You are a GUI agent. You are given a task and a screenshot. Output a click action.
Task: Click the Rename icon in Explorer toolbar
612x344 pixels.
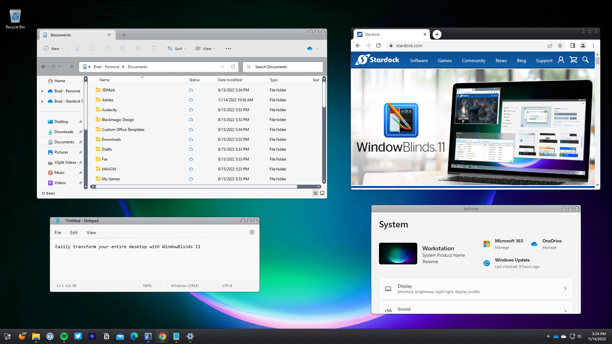click(x=123, y=48)
